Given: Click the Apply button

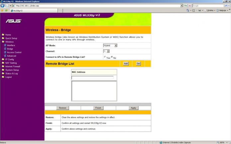Looking at the screenshot, I should pos(134,108).
